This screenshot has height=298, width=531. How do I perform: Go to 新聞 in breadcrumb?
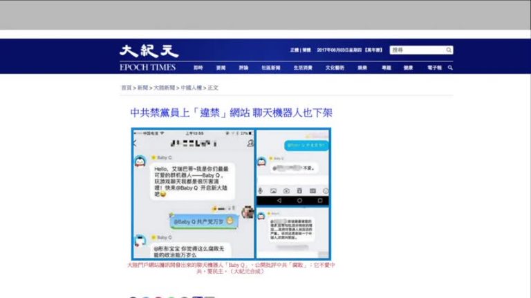pos(142,88)
